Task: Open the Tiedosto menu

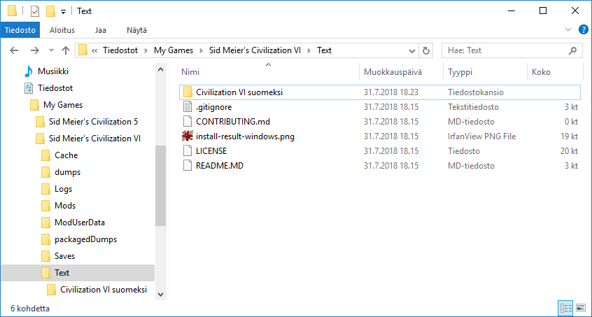Action: coord(20,31)
